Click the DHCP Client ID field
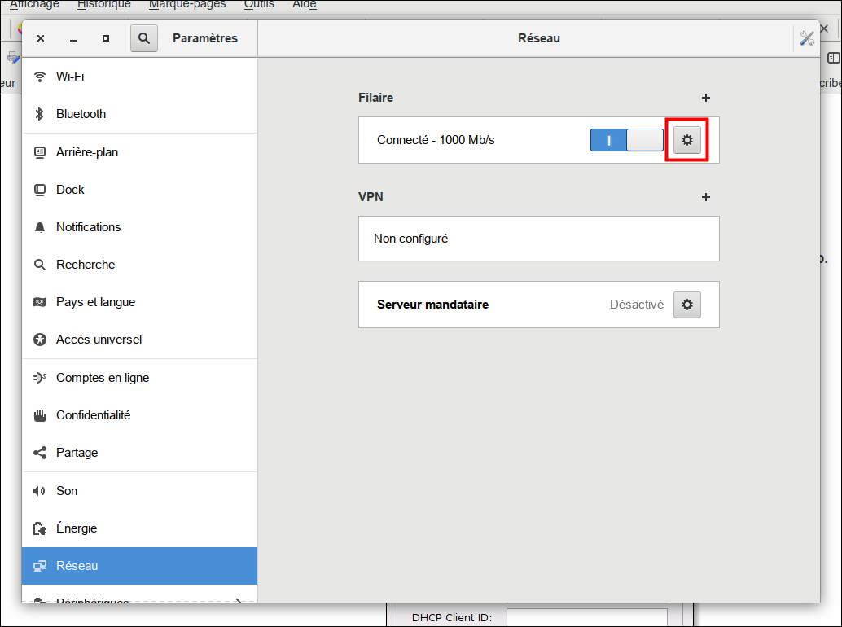Viewport: 842px width, 627px height. pyautogui.click(x=586, y=618)
